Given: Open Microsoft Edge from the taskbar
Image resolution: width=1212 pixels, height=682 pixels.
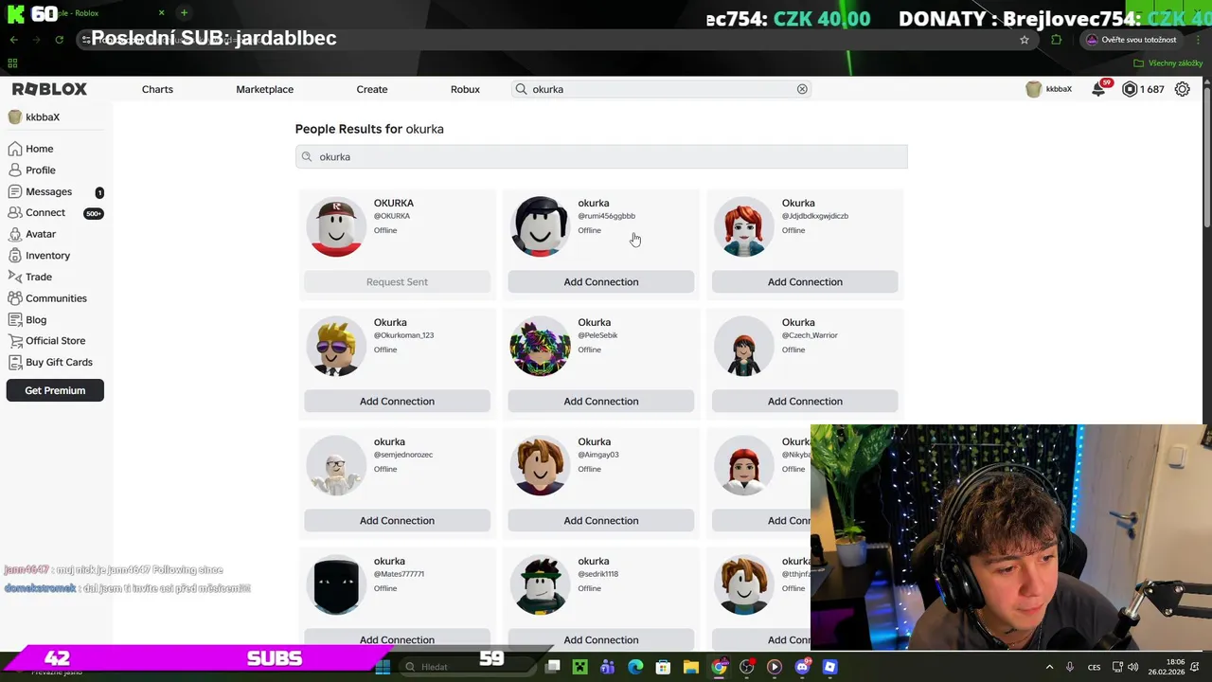Looking at the screenshot, I should pyautogui.click(x=635, y=667).
